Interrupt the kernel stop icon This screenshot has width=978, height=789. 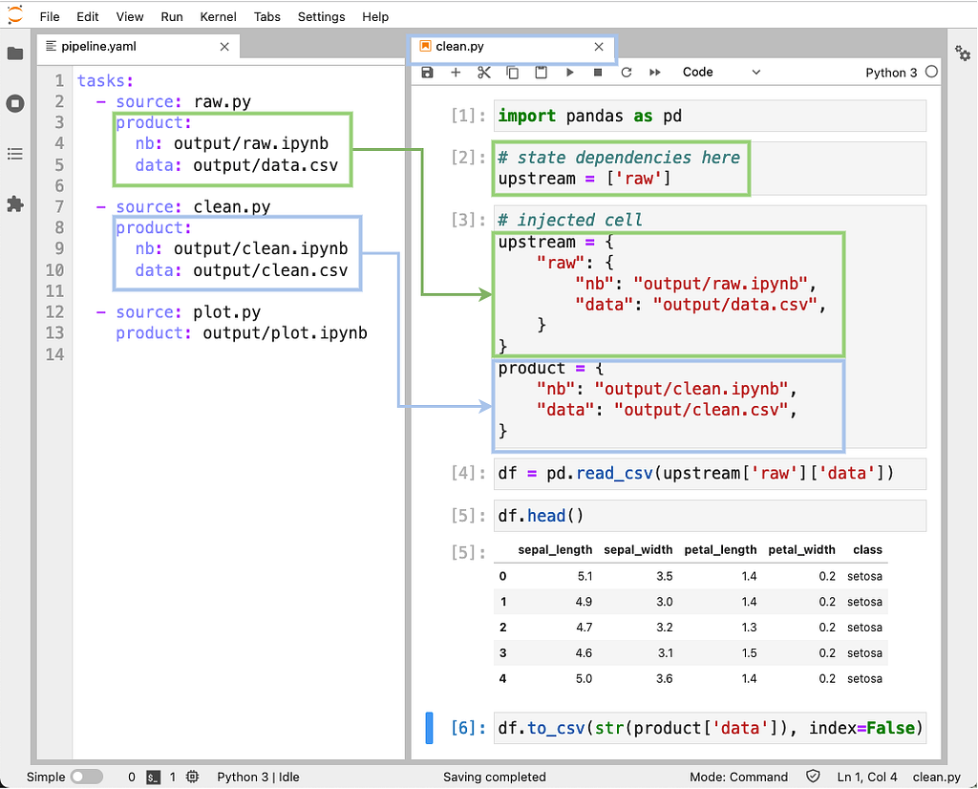[598, 73]
